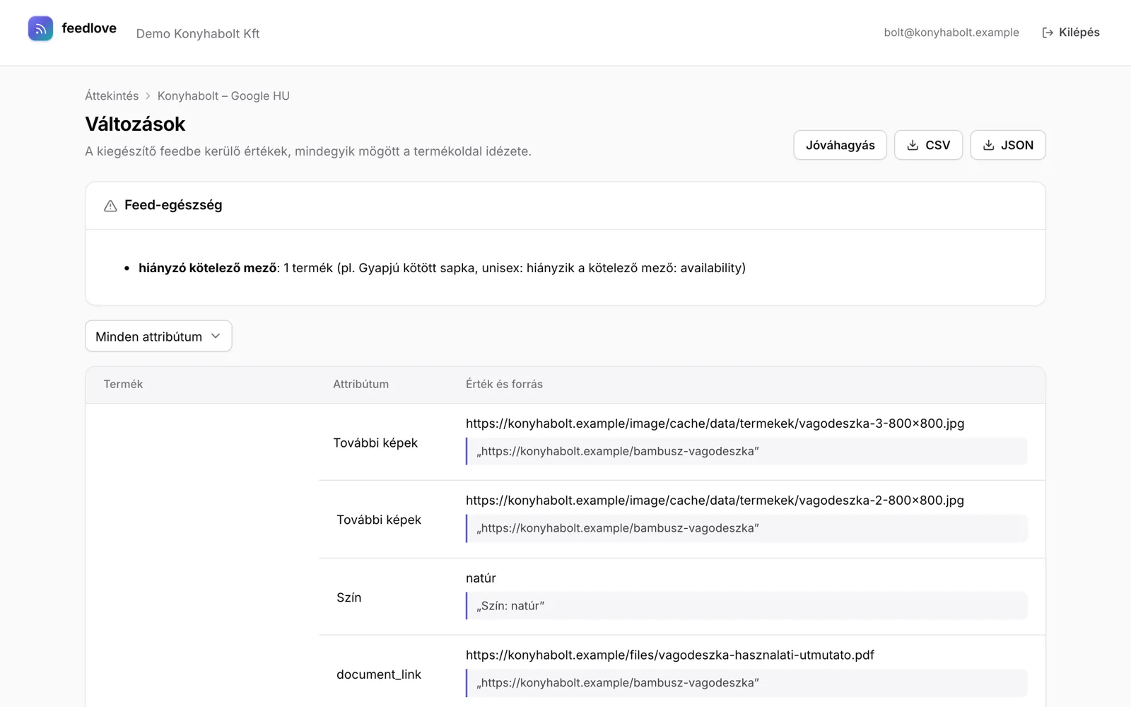1131x707 pixels.
Task: Click the Szín attribute cell
Action: click(x=348, y=598)
